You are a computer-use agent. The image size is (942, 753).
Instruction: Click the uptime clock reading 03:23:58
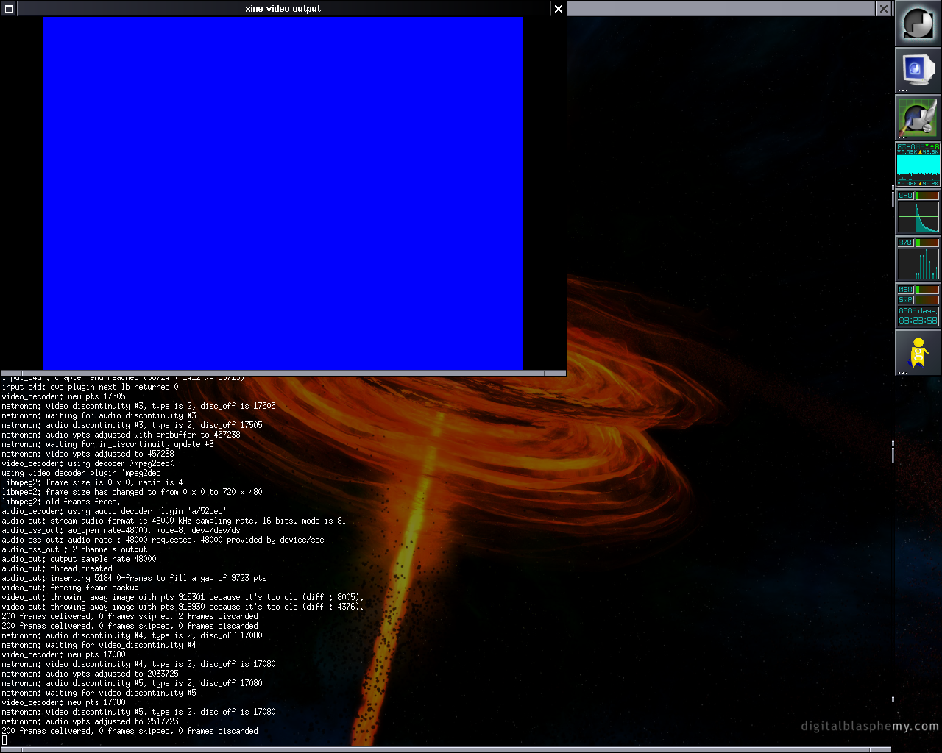pyautogui.click(x=918, y=320)
